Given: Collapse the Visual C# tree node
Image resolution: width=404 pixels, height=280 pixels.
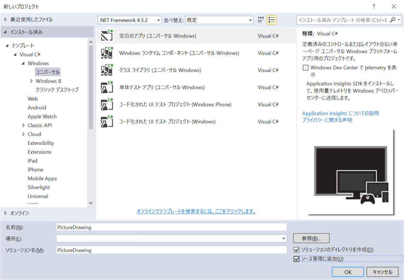Looking at the screenshot, I should tap(15, 54).
